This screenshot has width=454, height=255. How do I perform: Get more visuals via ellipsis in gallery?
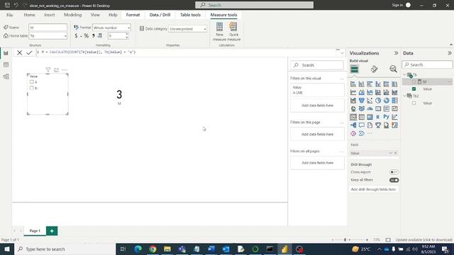(x=370, y=134)
